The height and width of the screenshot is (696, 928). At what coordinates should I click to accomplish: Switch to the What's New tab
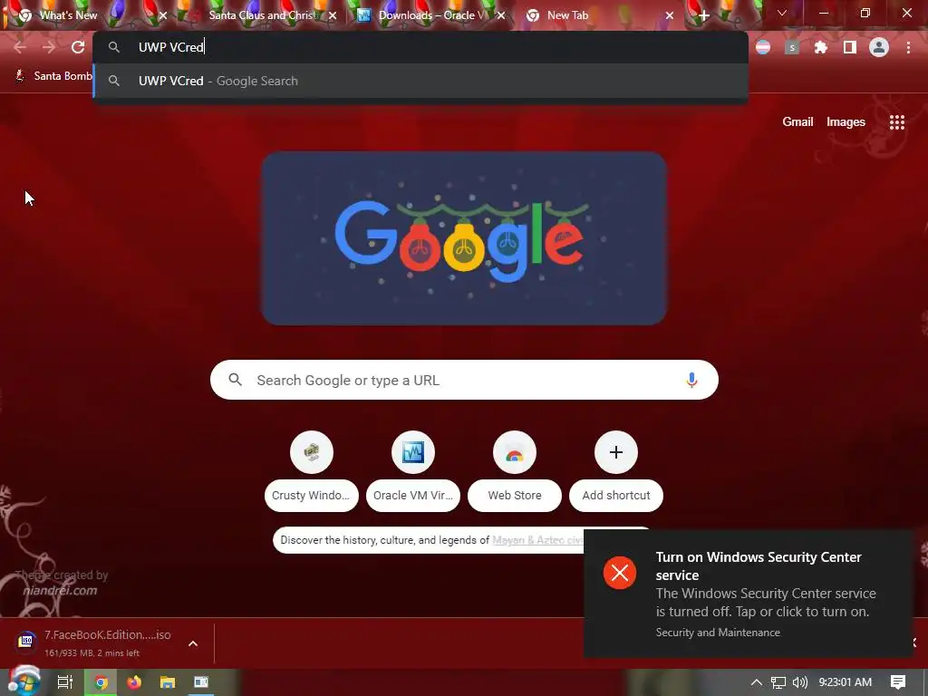(68, 15)
